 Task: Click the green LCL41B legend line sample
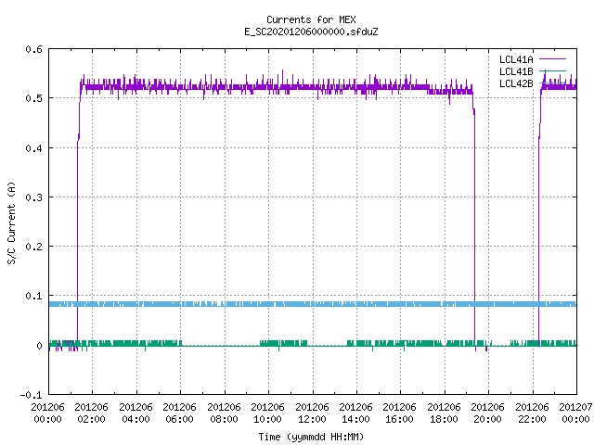click(x=552, y=70)
